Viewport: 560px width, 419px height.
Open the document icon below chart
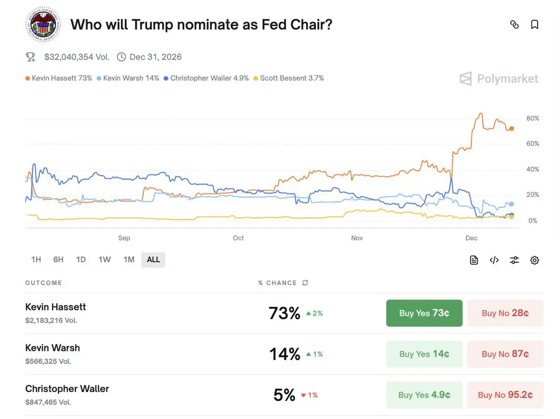(474, 260)
